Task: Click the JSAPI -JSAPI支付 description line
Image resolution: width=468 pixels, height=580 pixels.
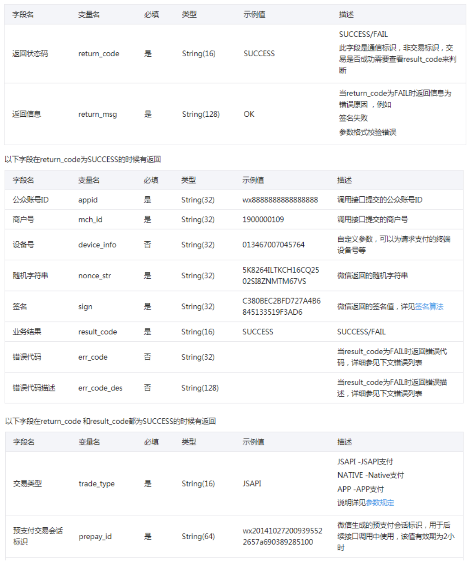Action: coord(365,462)
